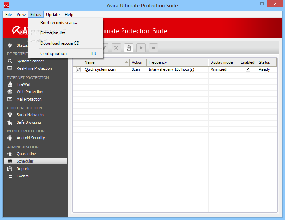Screen dimensions: 285x220
Task: Open Mail Protection page
Action: [29, 99]
